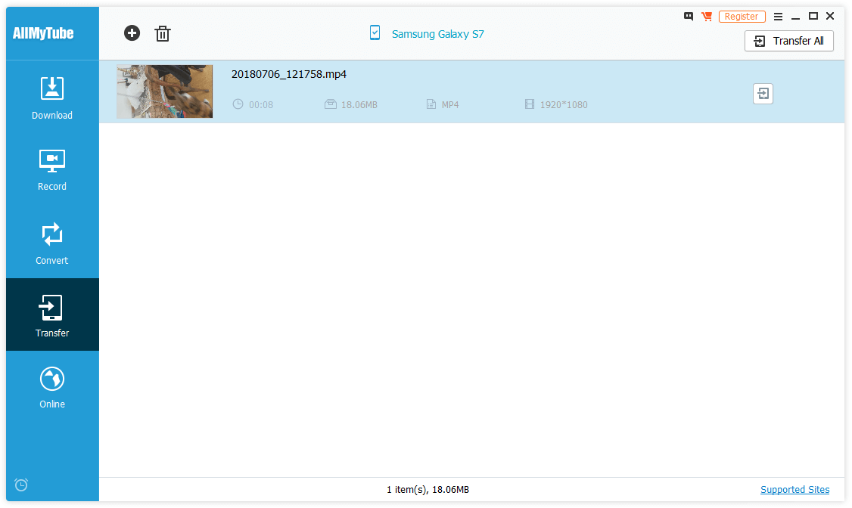Click the scheduler clock icon
852x508 pixels.
[x=21, y=485]
